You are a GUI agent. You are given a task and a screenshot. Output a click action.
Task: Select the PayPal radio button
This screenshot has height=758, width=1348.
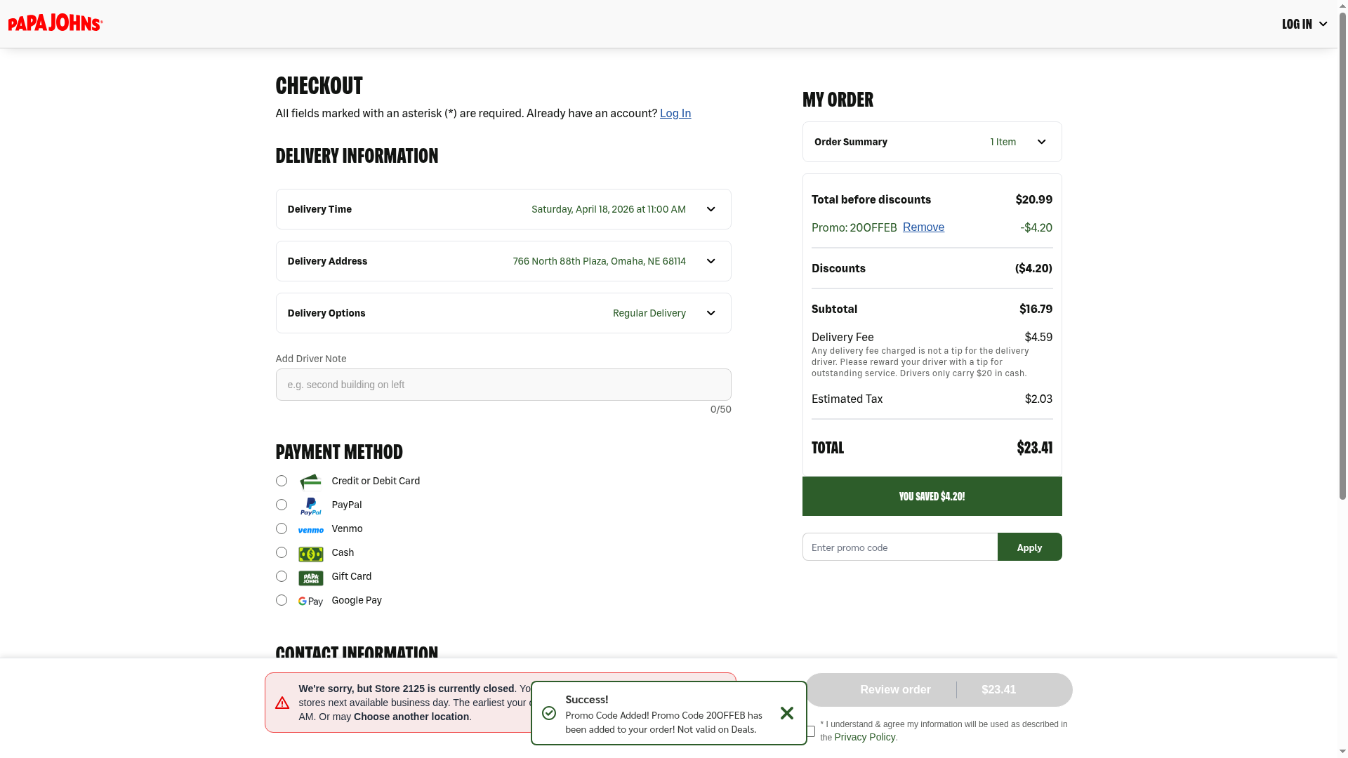click(x=282, y=505)
